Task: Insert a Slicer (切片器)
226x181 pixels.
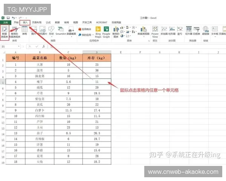Action: coord(189,31)
